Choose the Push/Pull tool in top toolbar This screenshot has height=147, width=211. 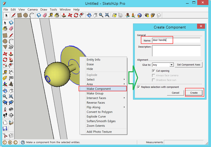pos(64,15)
